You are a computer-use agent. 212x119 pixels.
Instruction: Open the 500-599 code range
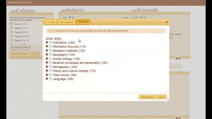(88, 31)
